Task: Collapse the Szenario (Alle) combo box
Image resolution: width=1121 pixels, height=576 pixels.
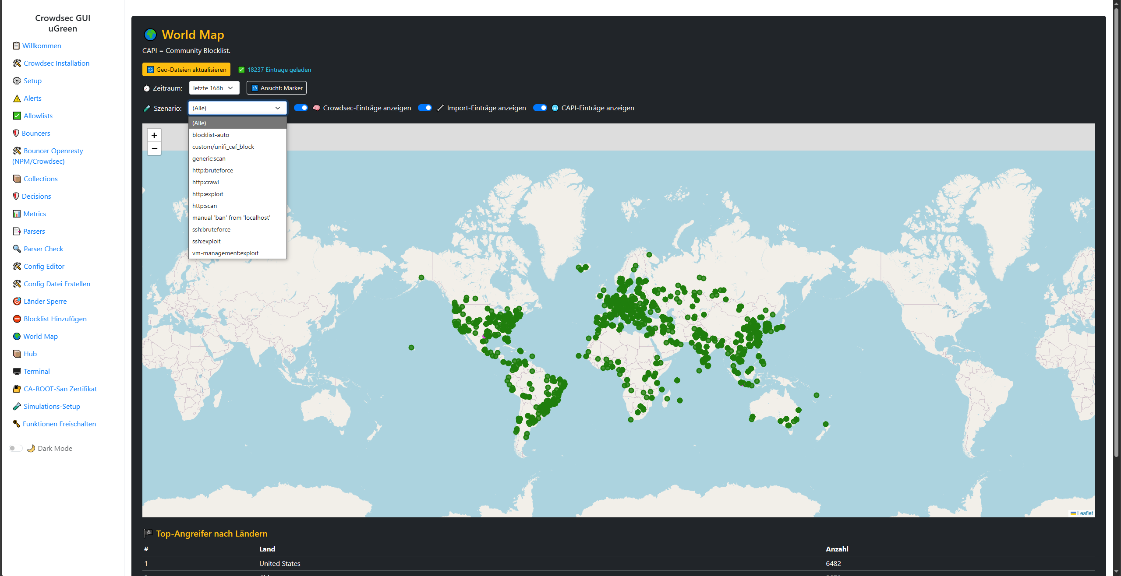Action: click(x=237, y=108)
